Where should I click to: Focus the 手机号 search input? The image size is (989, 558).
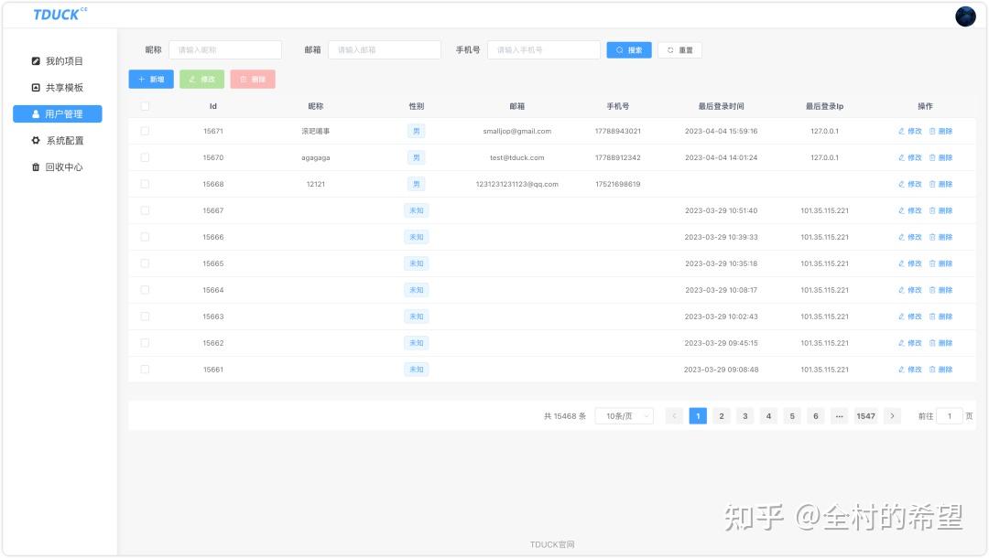click(544, 49)
